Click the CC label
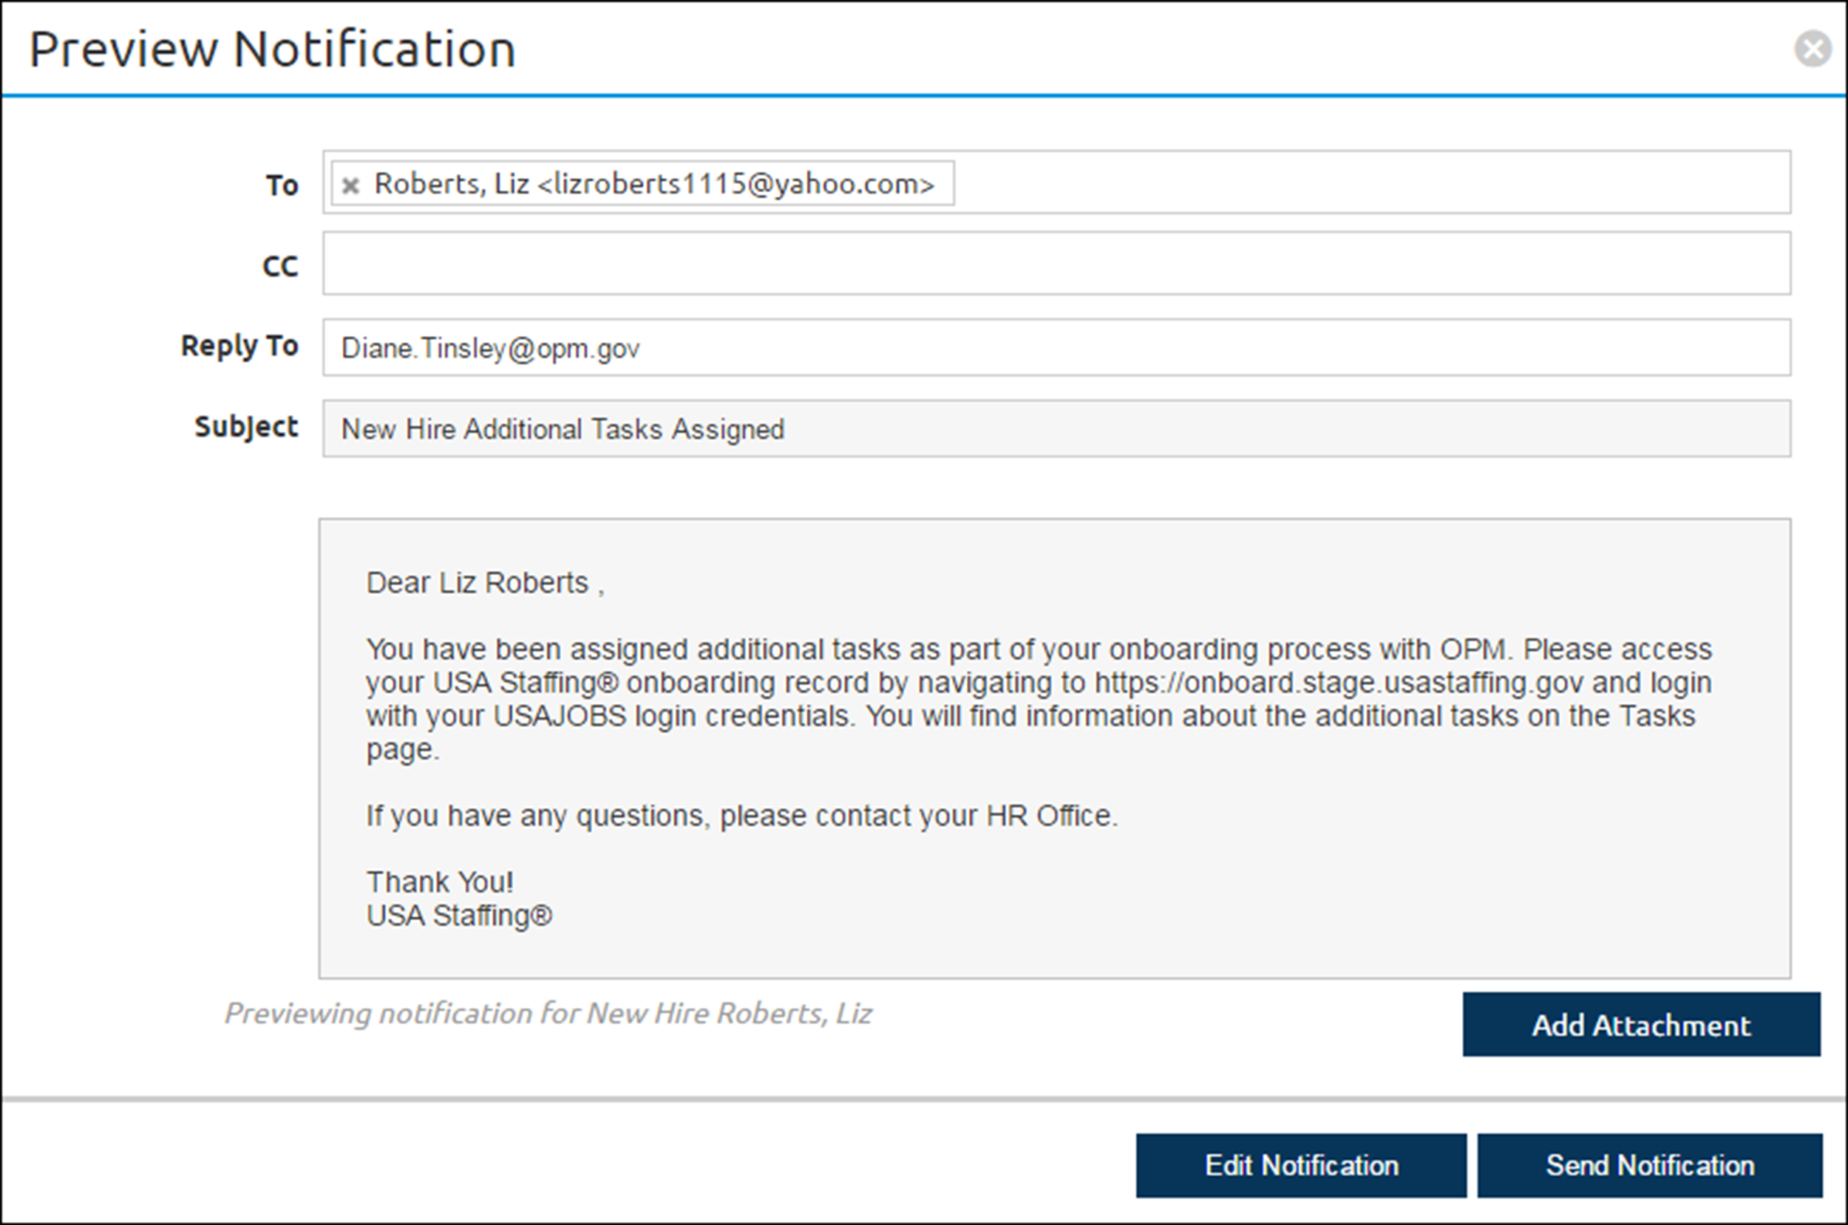The height and width of the screenshot is (1225, 1848). pyautogui.click(x=279, y=267)
